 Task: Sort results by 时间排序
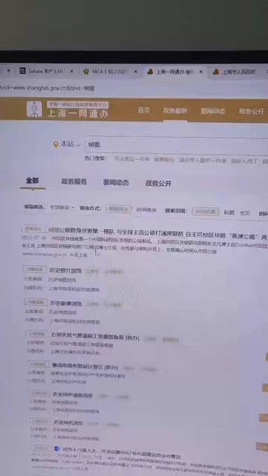pyautogui.click(x=146, y=210)
